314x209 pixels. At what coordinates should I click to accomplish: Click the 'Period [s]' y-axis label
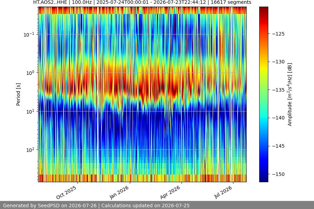pyautogui.click(x=18, y=94)
